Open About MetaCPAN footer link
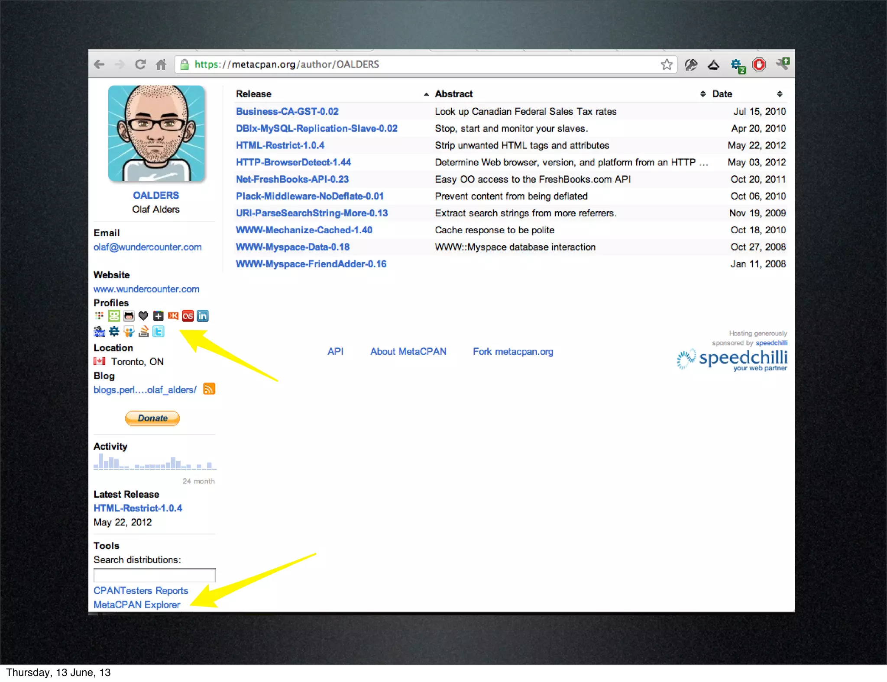Screen dimensions: 887x682 408,351
